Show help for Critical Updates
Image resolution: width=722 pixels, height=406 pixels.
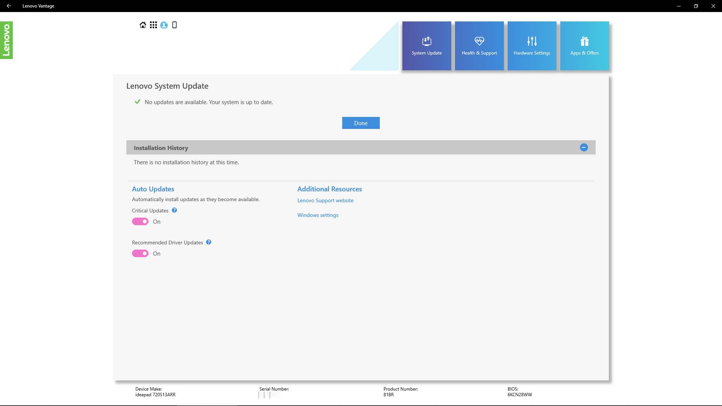(174, 210)
